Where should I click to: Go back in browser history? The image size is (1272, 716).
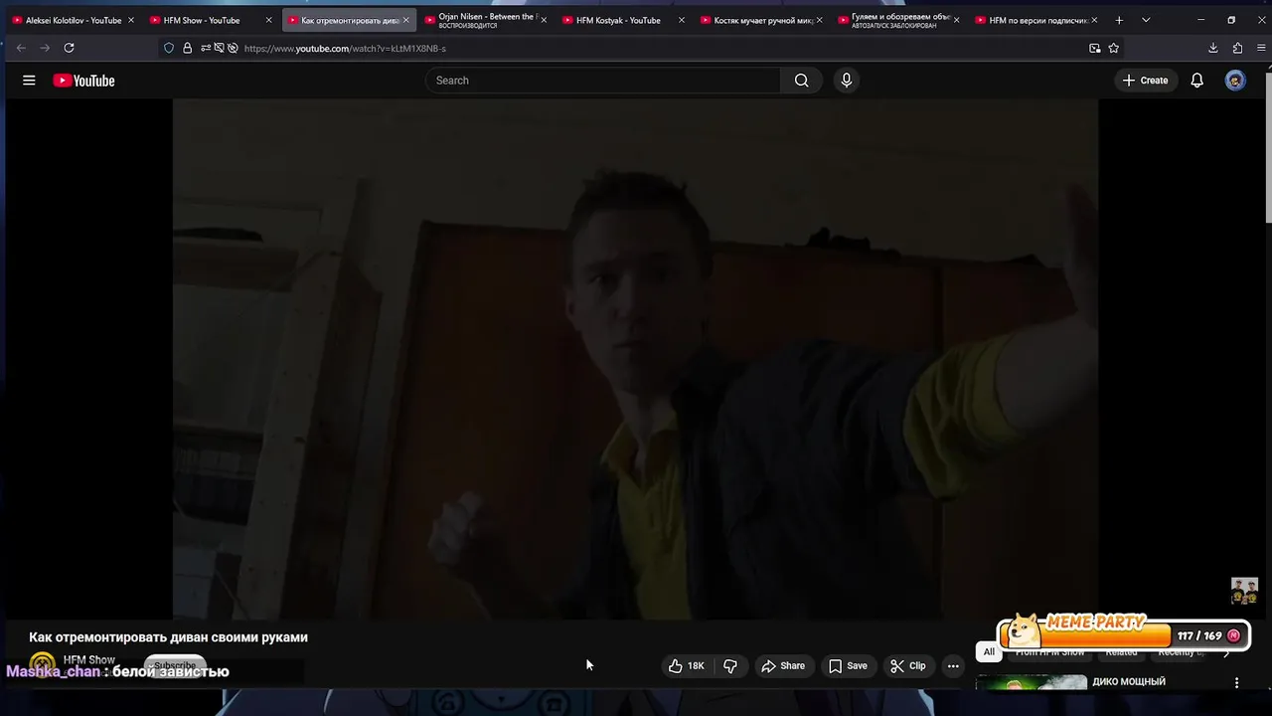click(x=21, y=48)
